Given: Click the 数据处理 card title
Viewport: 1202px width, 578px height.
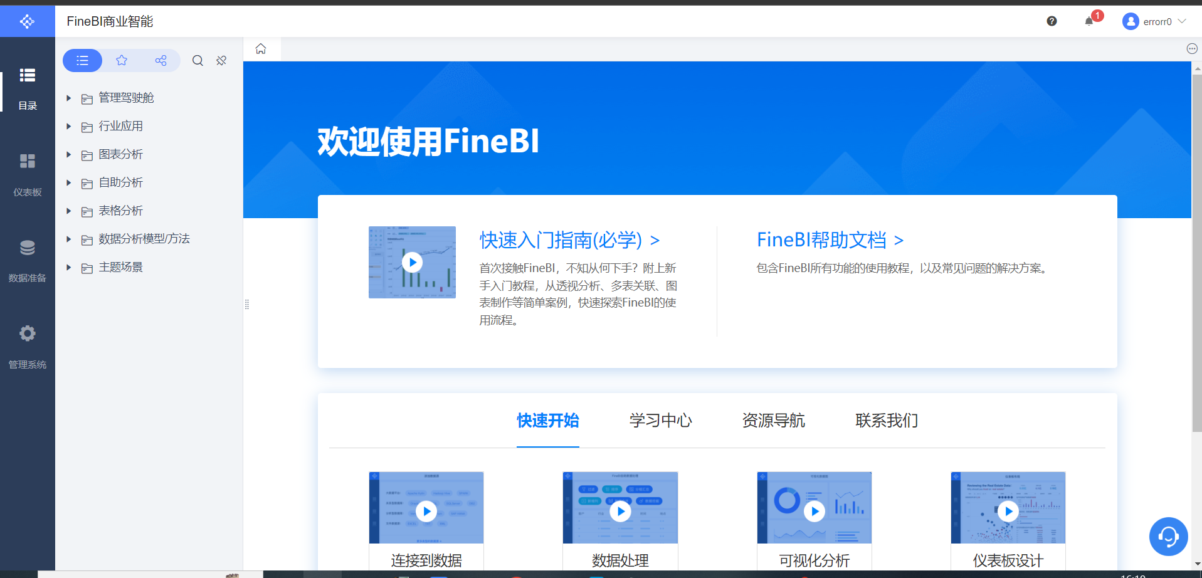Looking at the screenshot, I should [x=620, y=560].
